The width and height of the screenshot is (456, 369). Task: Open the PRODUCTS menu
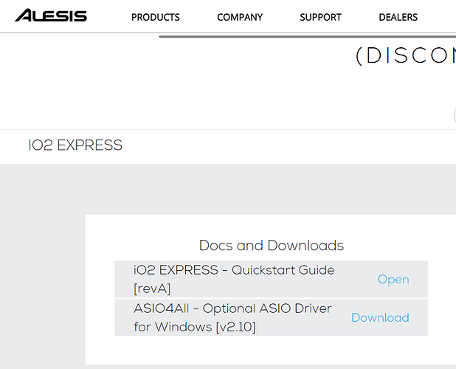[x=155, y=17]
